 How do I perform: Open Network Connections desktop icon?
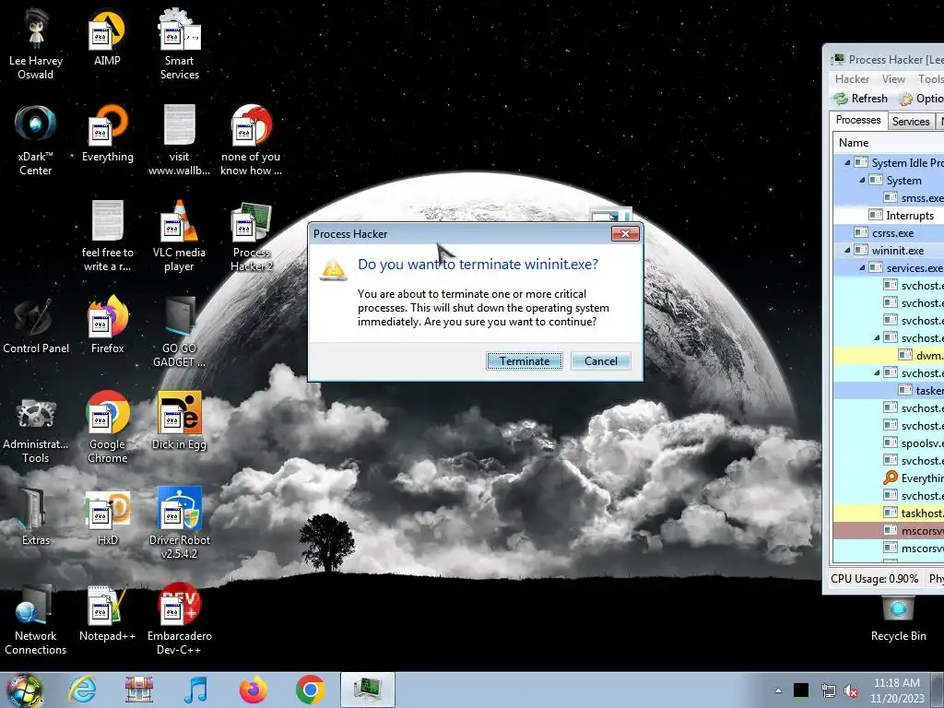36,619
